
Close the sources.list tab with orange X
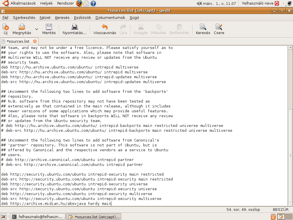[35, 41]
